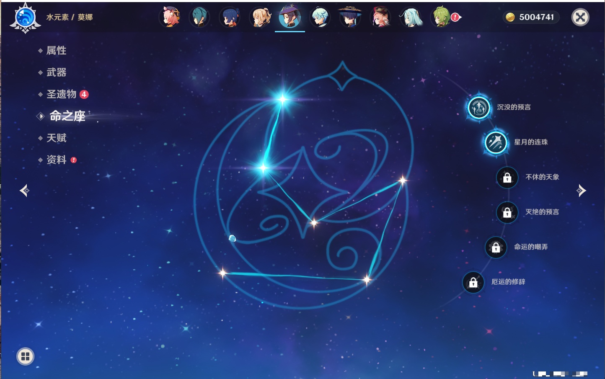Click the 灭绝的预言 label

(x=542, y=211)
